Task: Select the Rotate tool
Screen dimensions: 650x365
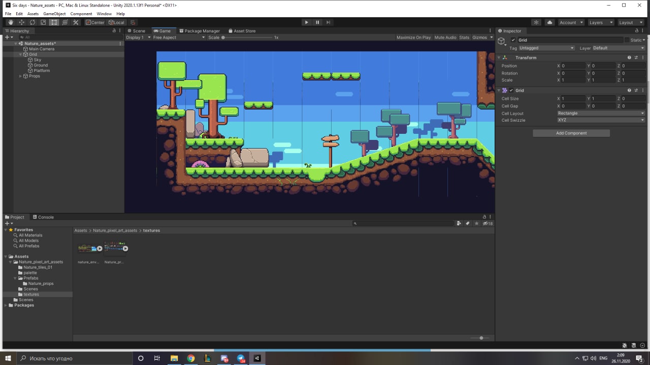Action: point(32,22)
